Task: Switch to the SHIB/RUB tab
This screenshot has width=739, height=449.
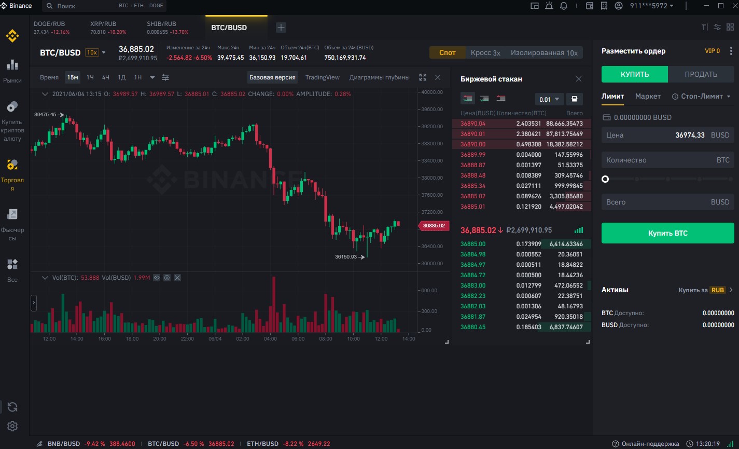Action: point(168,28)
